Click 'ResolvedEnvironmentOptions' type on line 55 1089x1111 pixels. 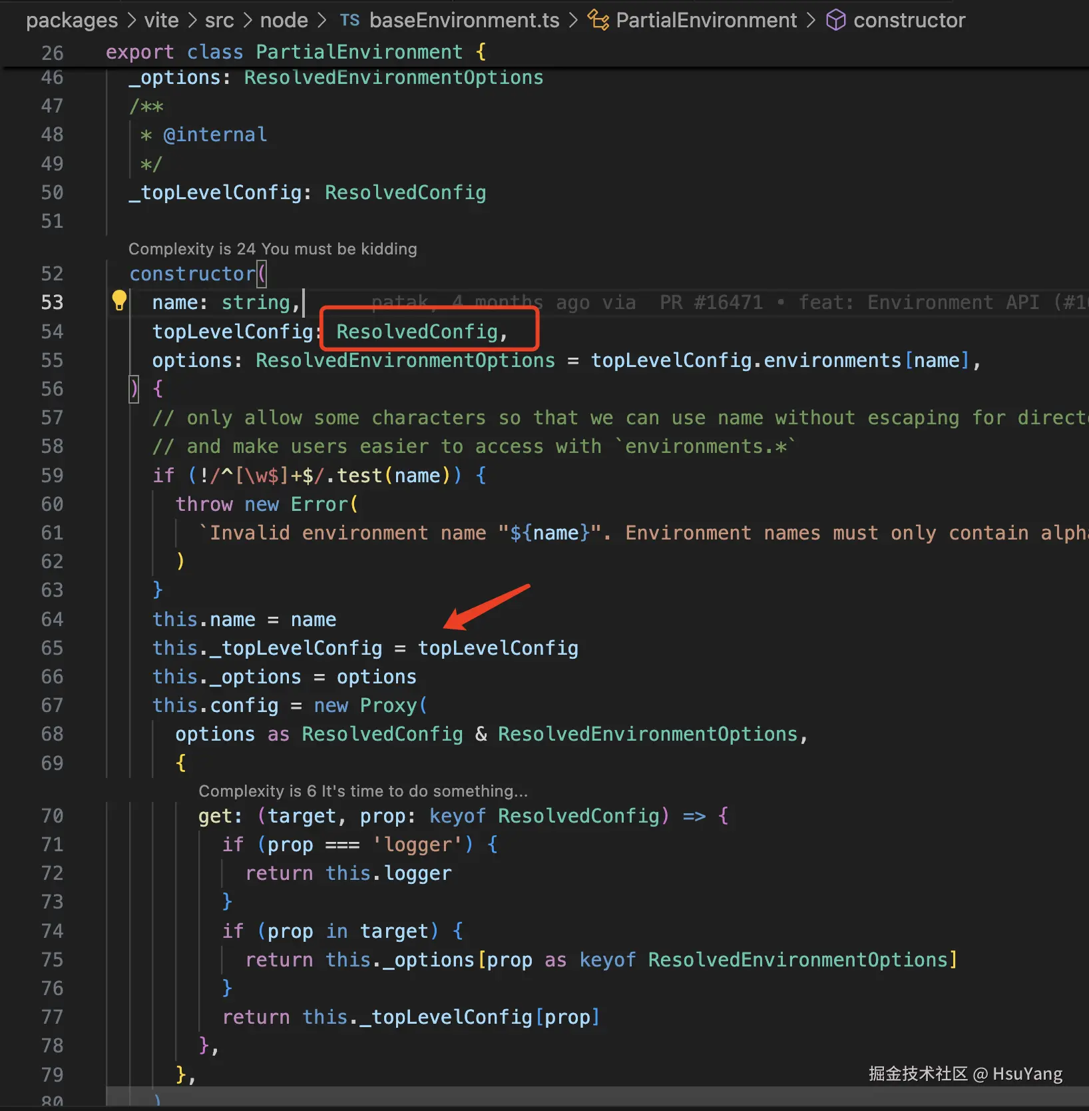[x=405, y=360]
